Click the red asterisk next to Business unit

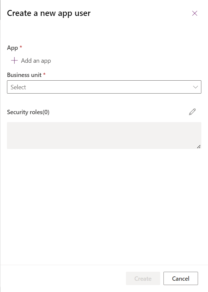point(45,75)
